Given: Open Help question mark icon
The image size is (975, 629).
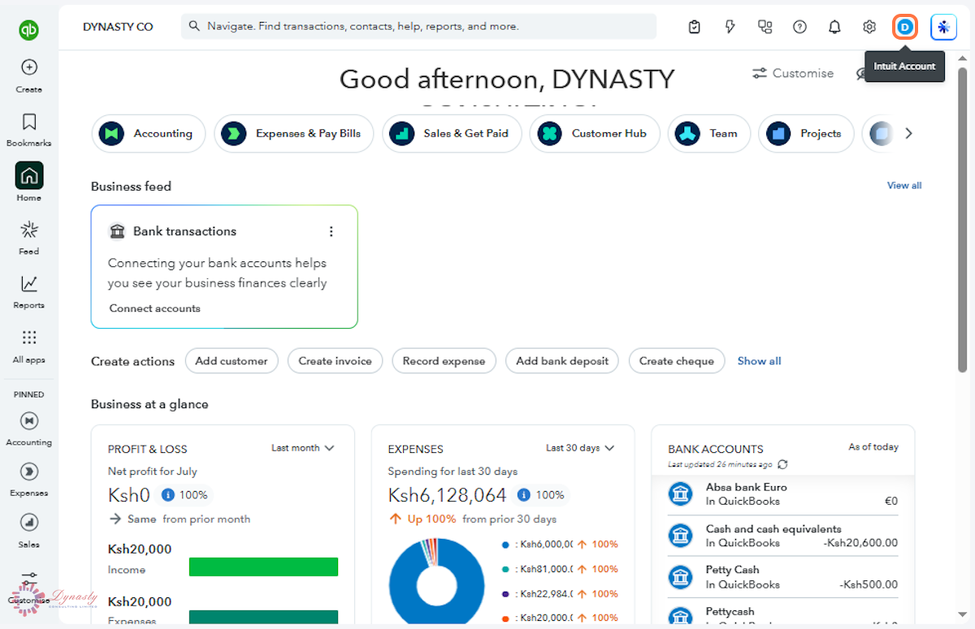Looking at the screenshot, I should 799,27.
